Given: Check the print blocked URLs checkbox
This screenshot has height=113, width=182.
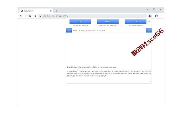Looking at the screenshot, I should point(78,67).
